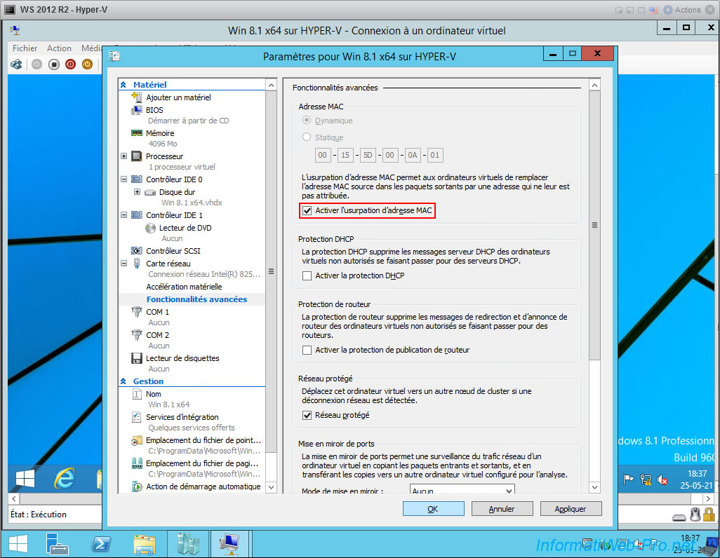Click the Appliquer button
Screen dimensions: 720x558
click(x=571, y=509)
